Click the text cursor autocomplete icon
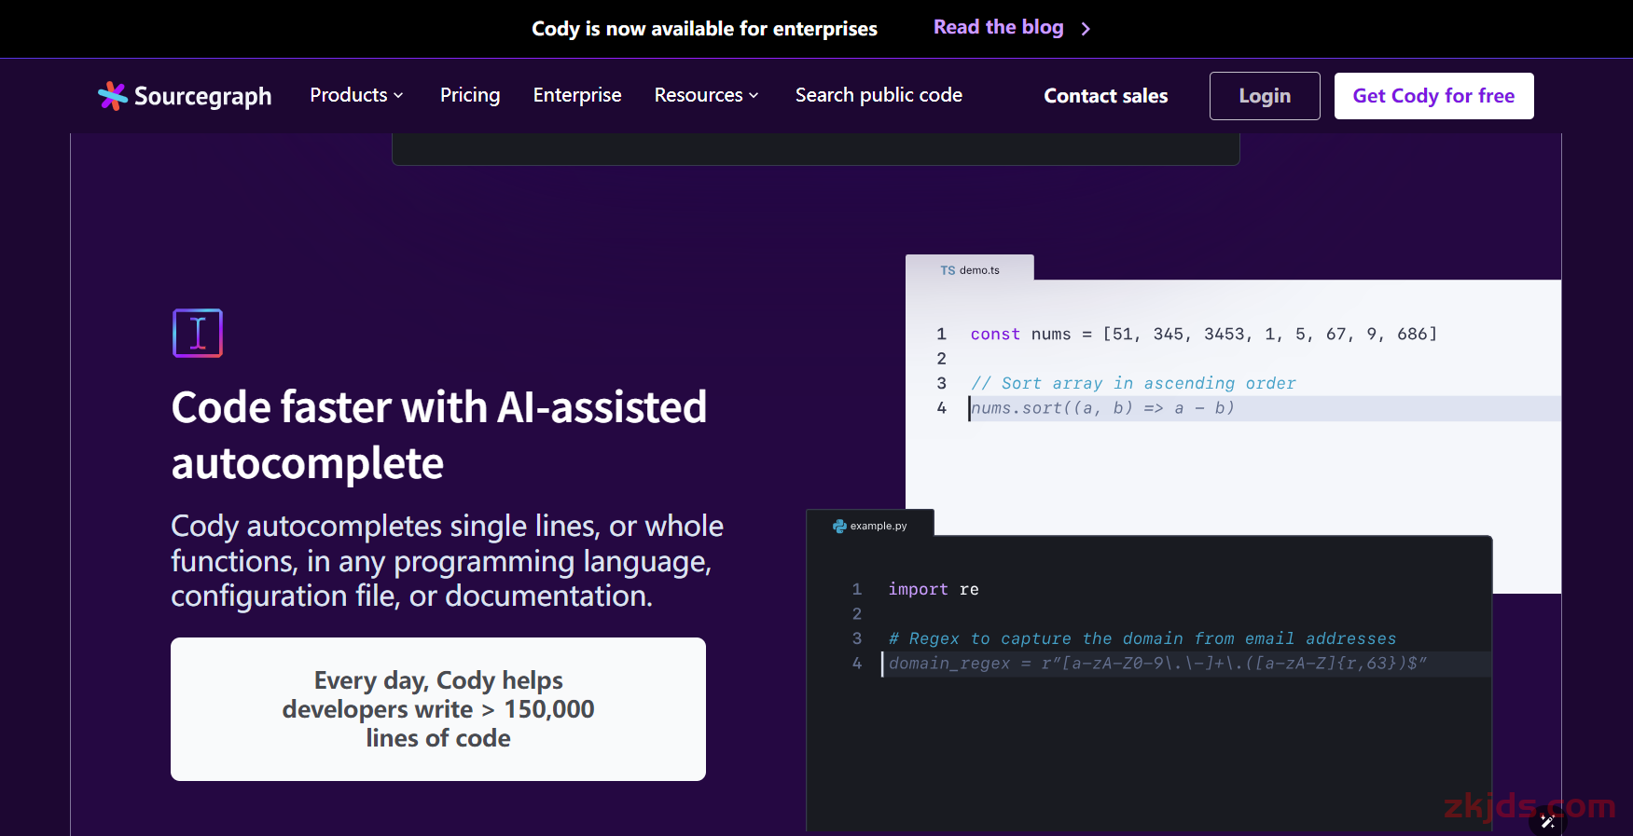This screenshot has width=1633, height=836. tap(198, 333)
